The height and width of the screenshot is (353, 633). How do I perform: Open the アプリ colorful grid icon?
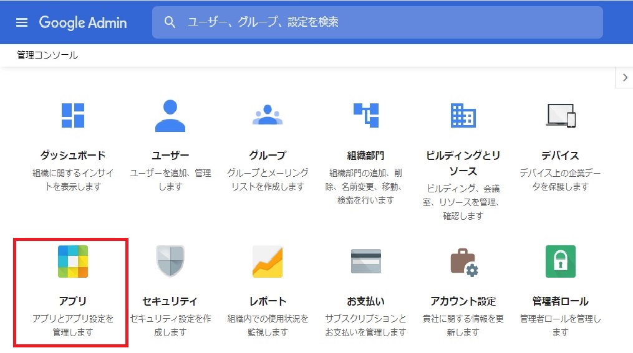tap(73, 261)
